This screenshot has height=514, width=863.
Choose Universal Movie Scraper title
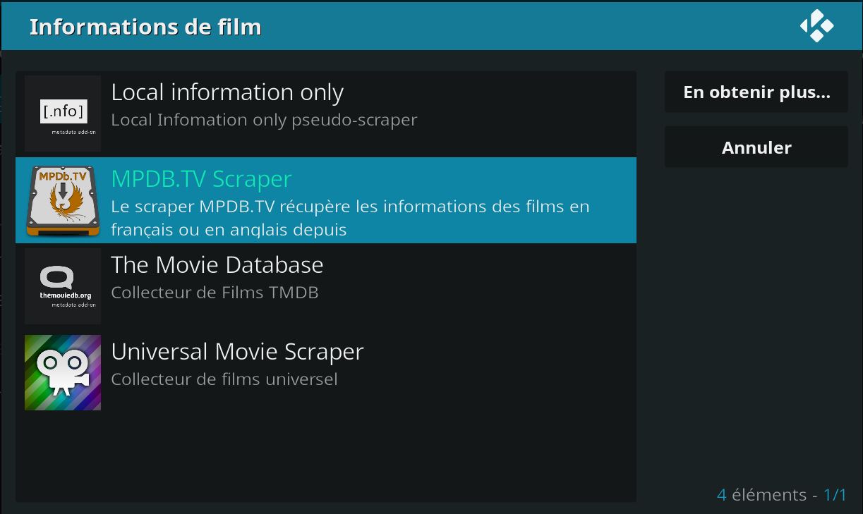pyautogui.click(x=237, y=351)
